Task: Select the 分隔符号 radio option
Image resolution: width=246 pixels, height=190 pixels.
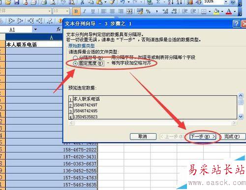Action: pos(75,58)
